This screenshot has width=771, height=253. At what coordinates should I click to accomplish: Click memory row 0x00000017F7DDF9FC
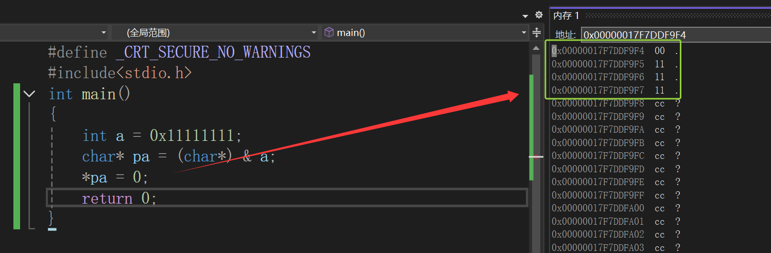click(x=615, y=156)
